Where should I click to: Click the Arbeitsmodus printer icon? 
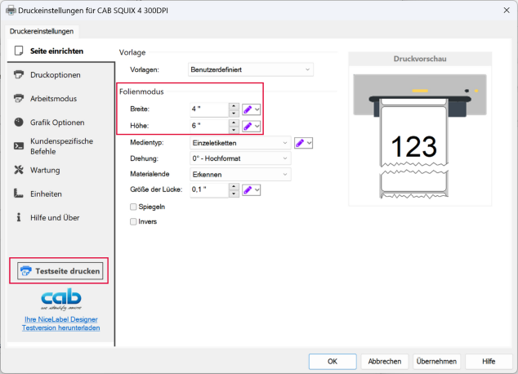tap(19, 98)
